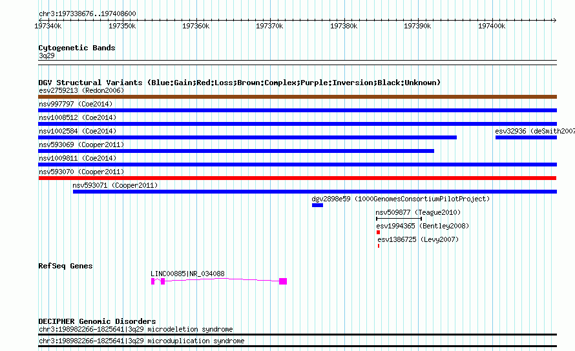Click the Cytogenetic Bands track title

click(77, 48)
